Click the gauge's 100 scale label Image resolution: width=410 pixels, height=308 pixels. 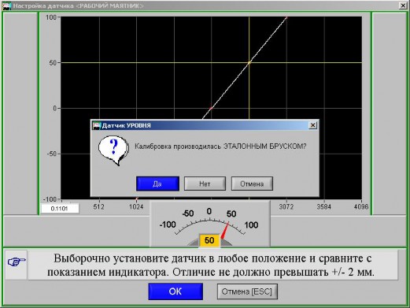251,225
